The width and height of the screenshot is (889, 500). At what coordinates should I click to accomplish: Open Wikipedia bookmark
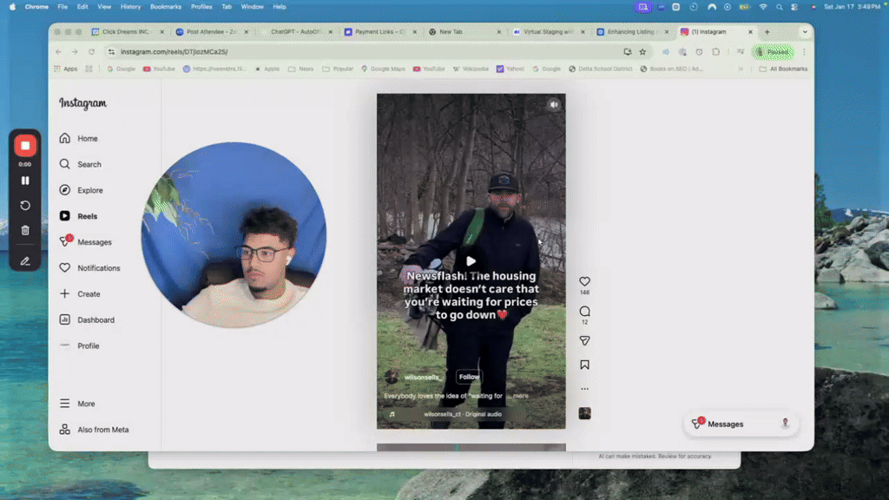tap(470, 69)
